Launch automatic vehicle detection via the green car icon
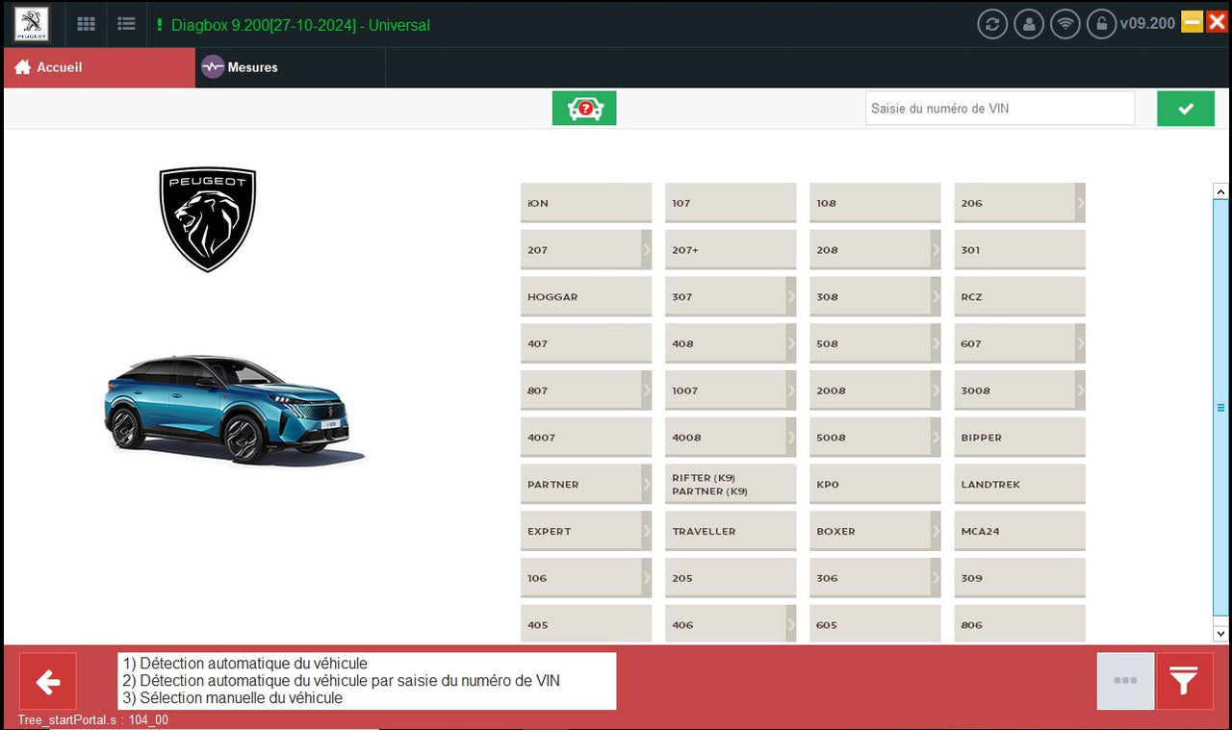Screen dimensions: 1232x730 tap(584, 108)
